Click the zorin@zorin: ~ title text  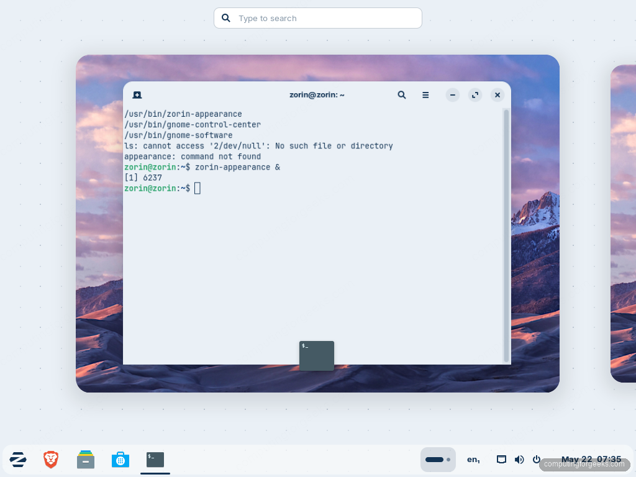point(317,95)
